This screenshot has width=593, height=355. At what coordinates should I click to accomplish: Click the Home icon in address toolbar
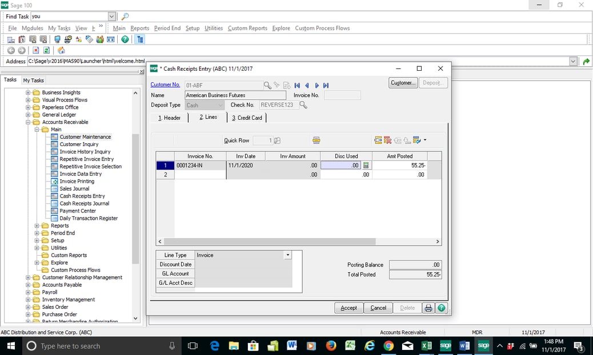click(x=61, y=50)
